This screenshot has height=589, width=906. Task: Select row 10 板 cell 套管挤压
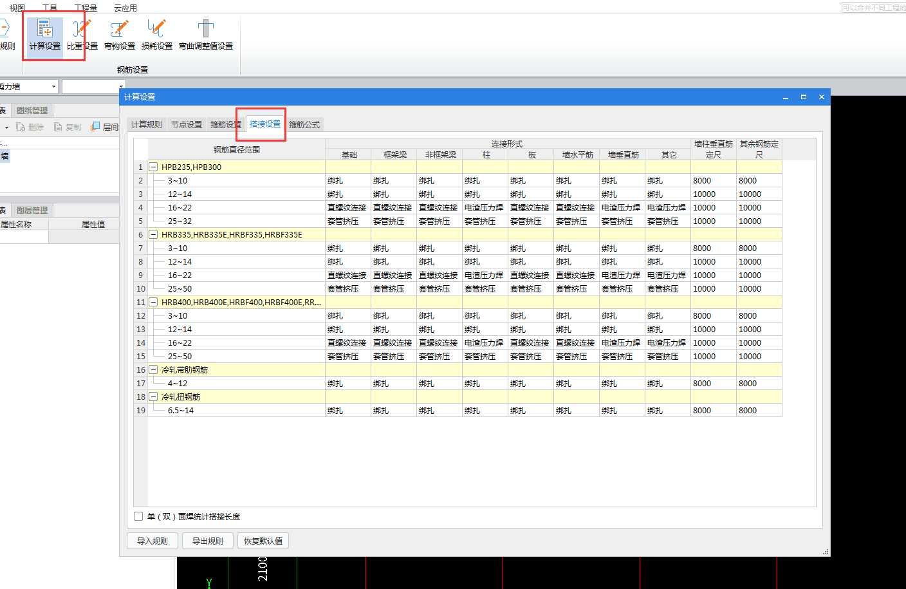coord(531,288)
